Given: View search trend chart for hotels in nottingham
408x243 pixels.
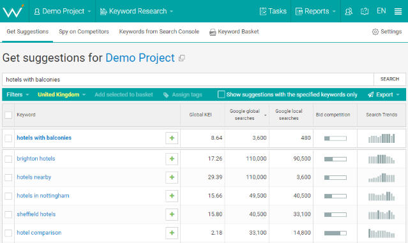Looking at the screenshot, I should pyautogui.click(x=381, y=196).
